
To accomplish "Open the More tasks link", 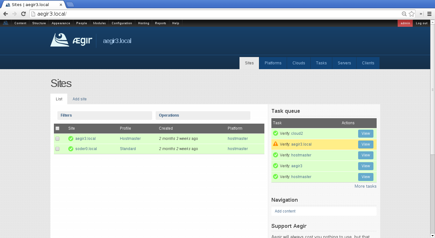I will tap(365, 186).
